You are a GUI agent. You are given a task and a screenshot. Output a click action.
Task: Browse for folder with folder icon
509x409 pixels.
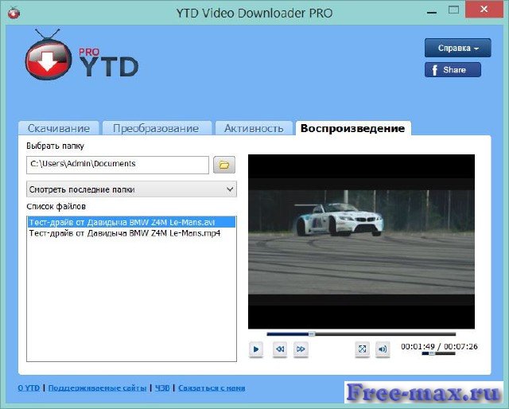[x=224, y=165]
